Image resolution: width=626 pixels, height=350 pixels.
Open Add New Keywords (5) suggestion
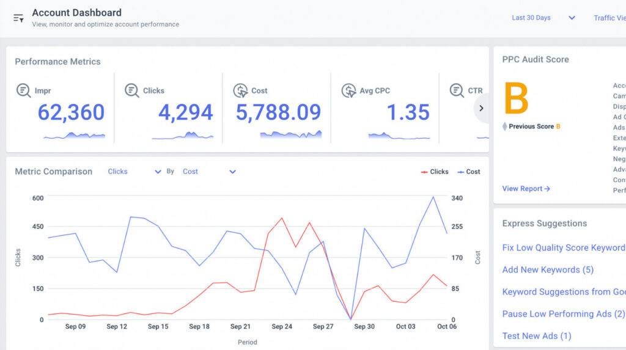click(x=548, y=270)
